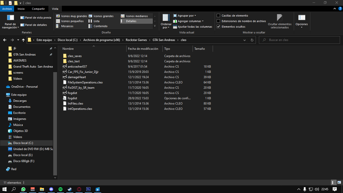
Task: Sort by Fecha de modificación header
Action: [x=145, y=49]
